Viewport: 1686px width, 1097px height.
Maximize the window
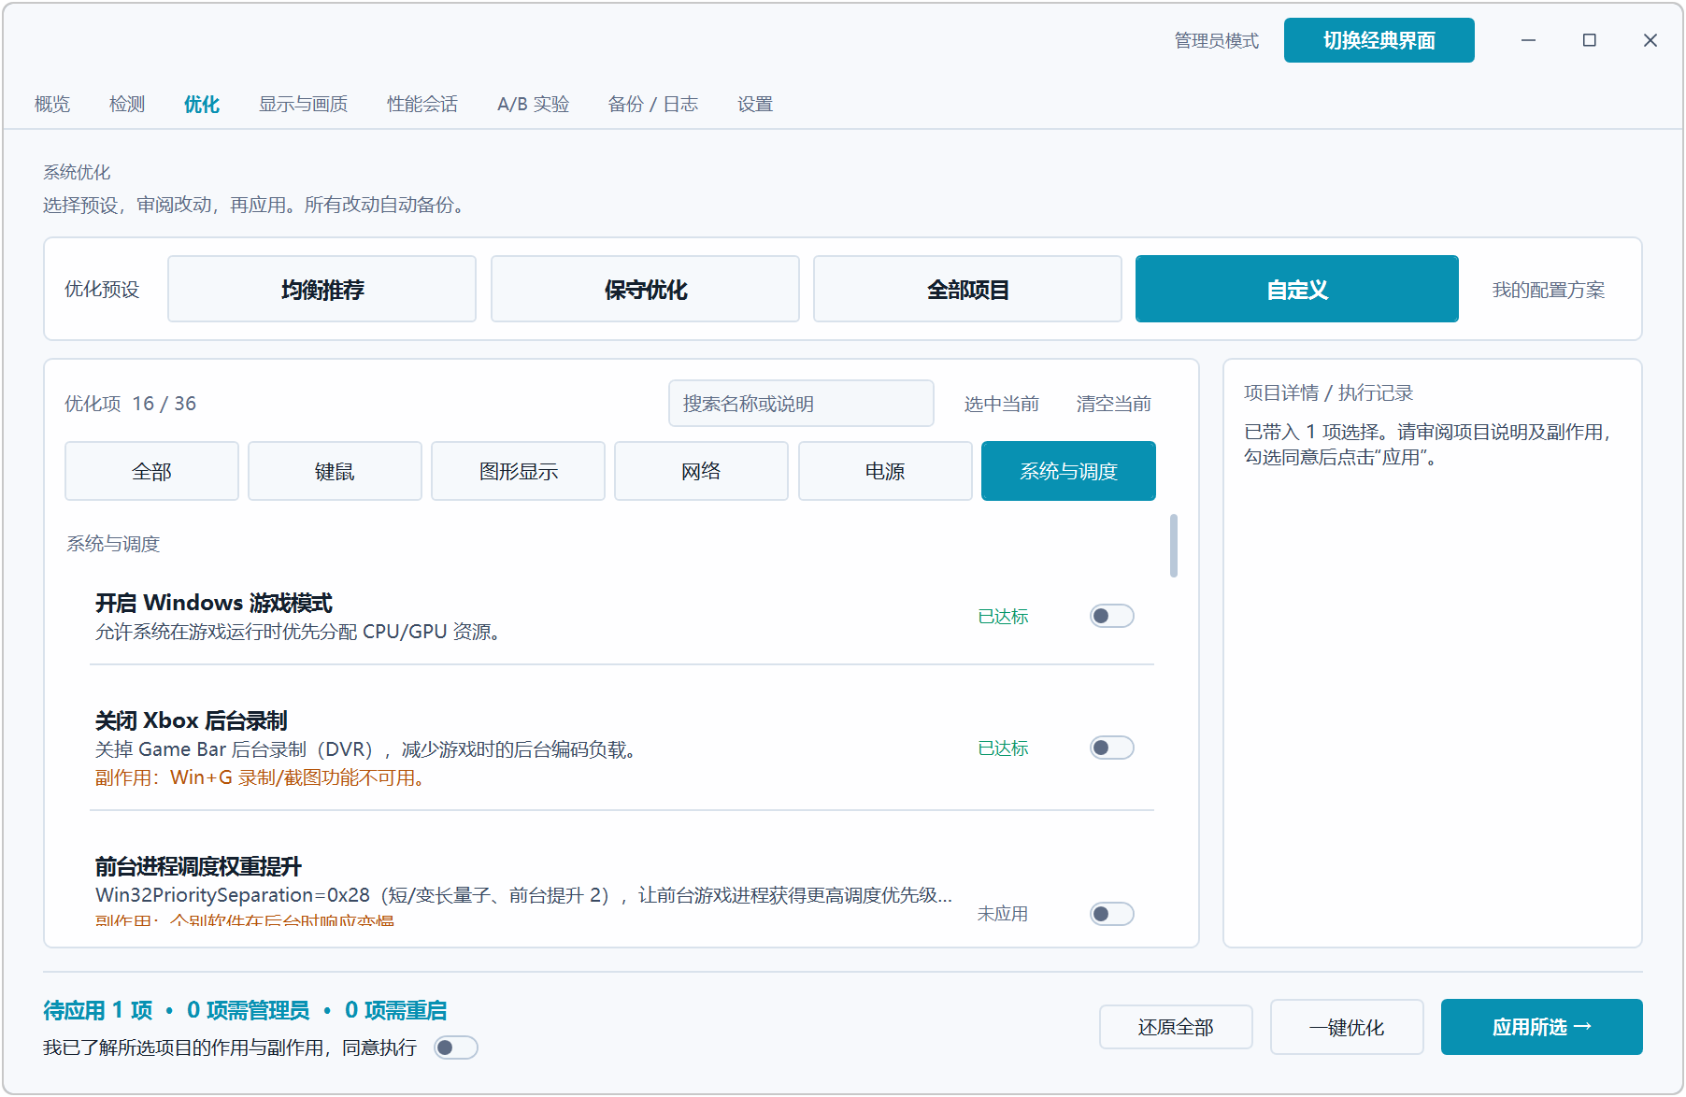(x=1589, y=40)
